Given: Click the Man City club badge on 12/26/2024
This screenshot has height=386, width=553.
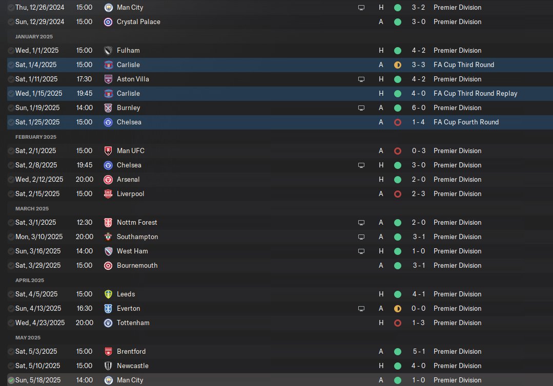Looking at the screenshot, I should (108, 7).
